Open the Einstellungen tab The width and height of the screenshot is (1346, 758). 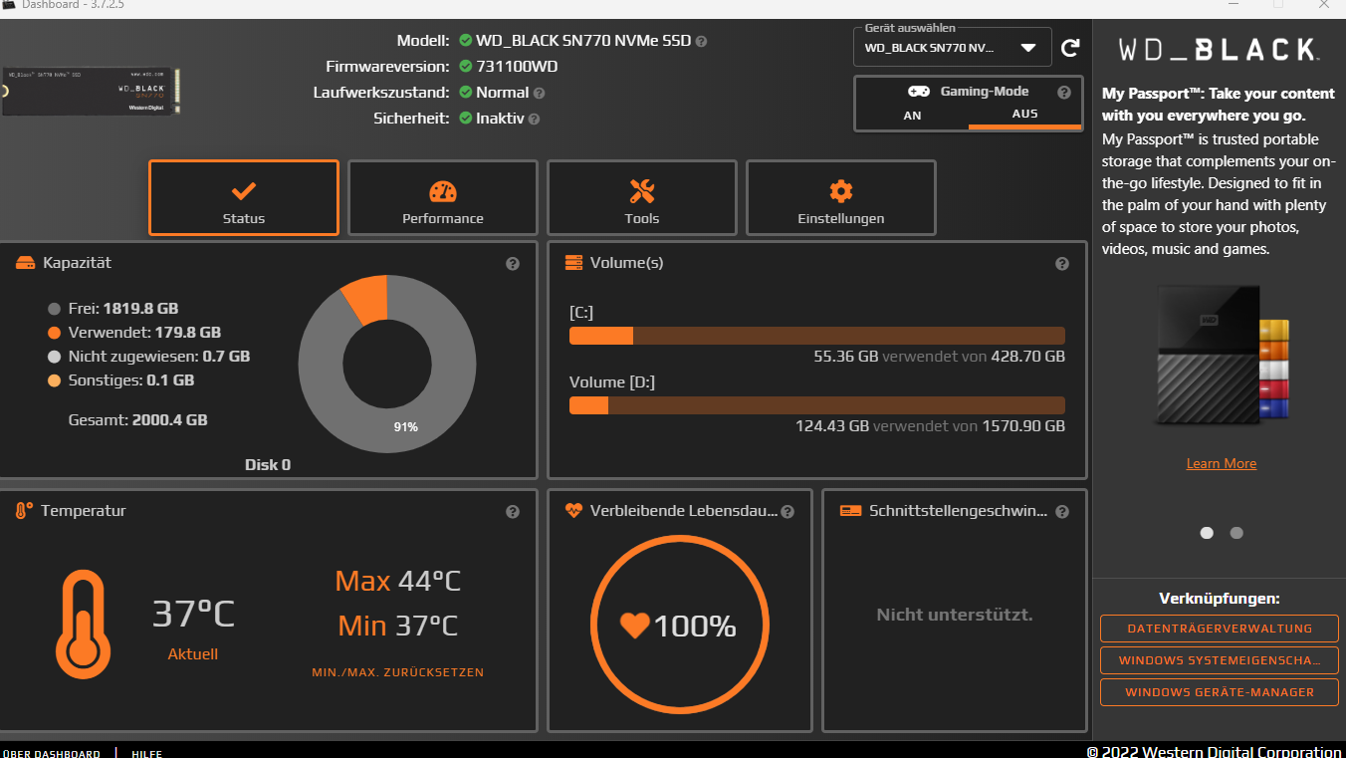coord(841,198)
